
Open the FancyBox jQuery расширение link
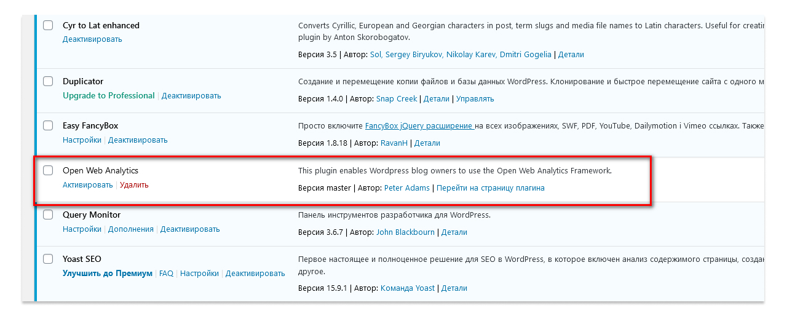click(419, 126)
